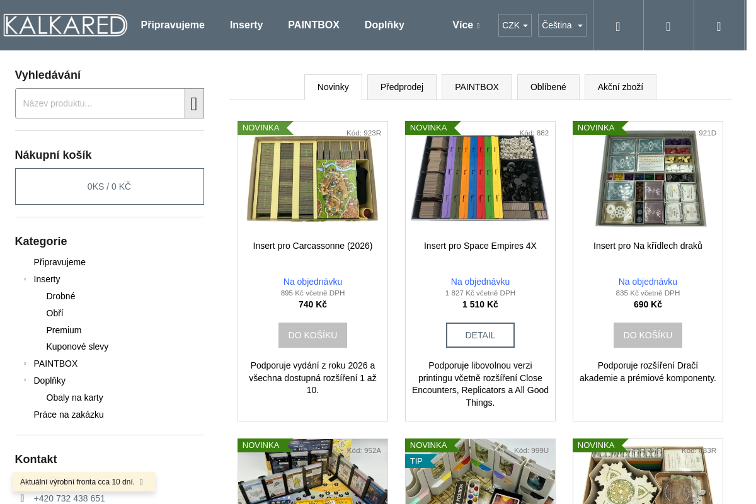Open Doplňky in the top navigation
Viewport: 756px width, 504px height.
[x=384, y=25]
